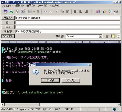Image resolution: width=122 pixels, height=112 pixels.
Task: Click the ヘッダ(M) button
Action: pos(8,36)
